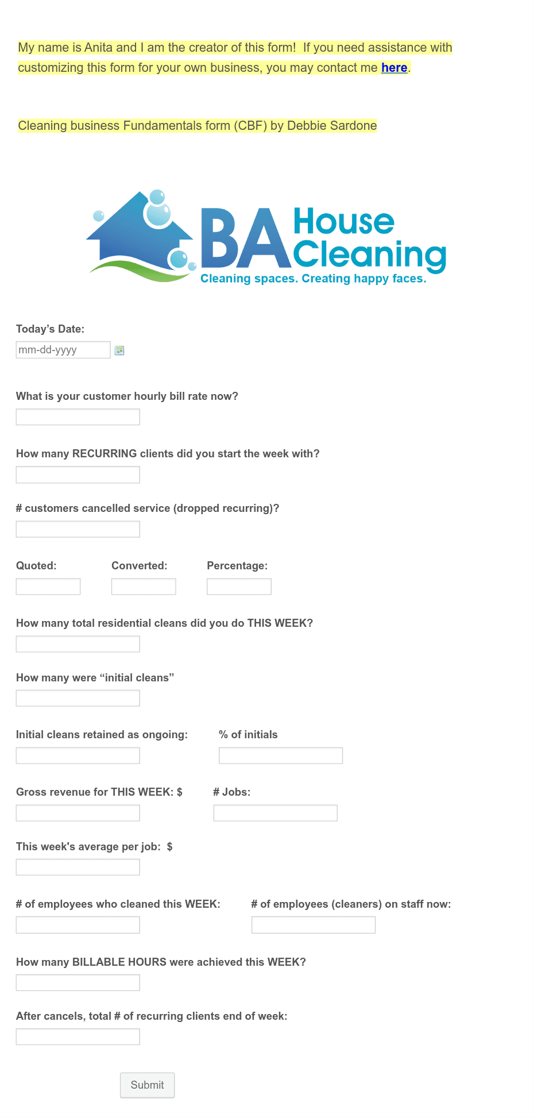Click 'What is your customer hourly bill rate now?' label
Viewport: 534px width, 1118px height.
[127, 396]
